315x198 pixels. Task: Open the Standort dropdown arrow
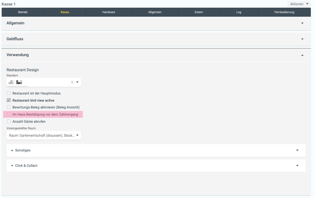coord(77,82)
